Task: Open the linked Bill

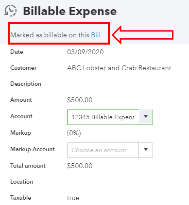Action: pyautogui.click(x=96, y=35)
